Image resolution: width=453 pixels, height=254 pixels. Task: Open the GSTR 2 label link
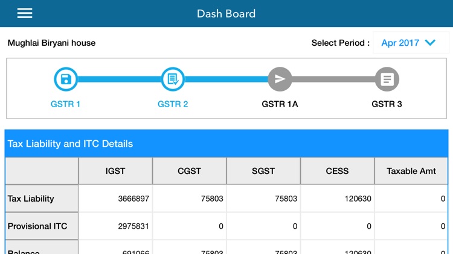pos(173,104)
